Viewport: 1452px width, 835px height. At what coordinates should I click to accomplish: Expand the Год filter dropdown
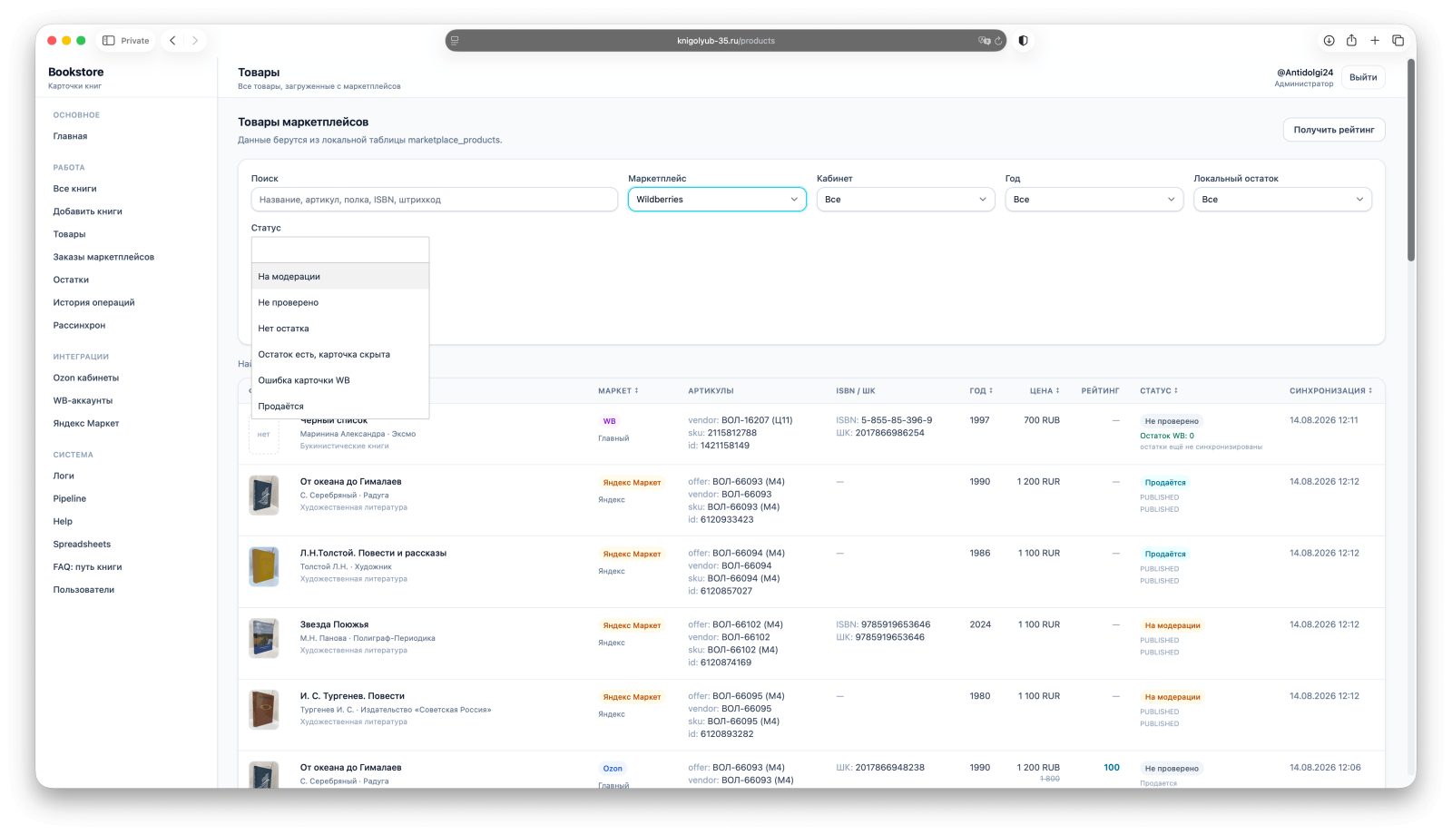pos(1094,200)
